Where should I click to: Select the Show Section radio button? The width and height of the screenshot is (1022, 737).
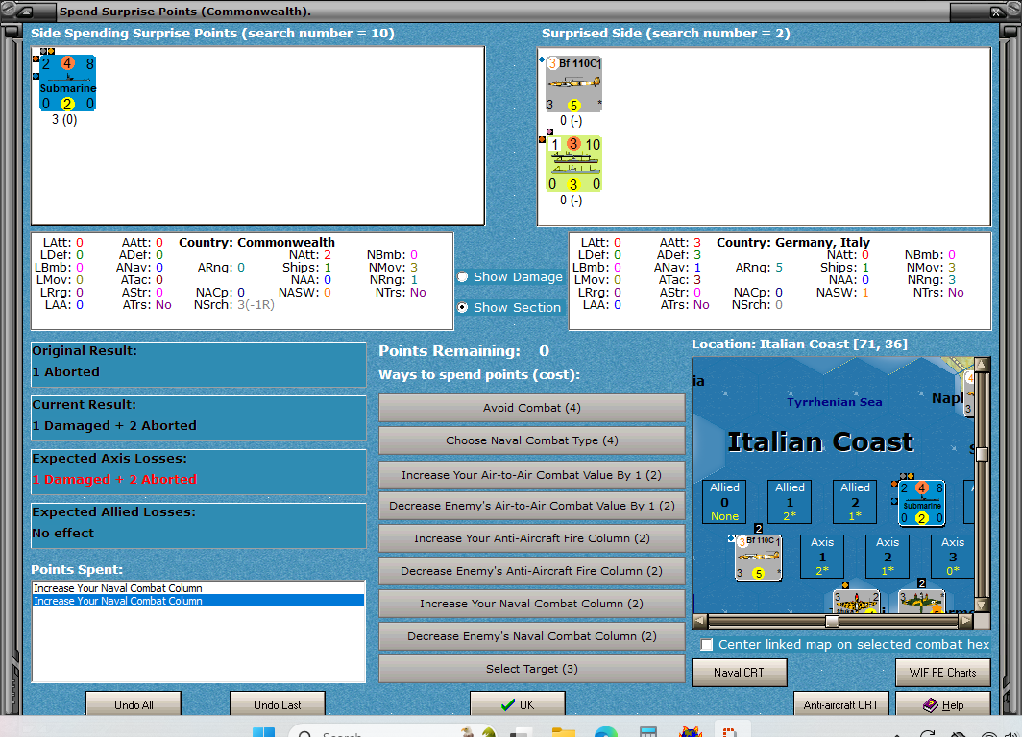pyautogui.click(x=462, y=307)
